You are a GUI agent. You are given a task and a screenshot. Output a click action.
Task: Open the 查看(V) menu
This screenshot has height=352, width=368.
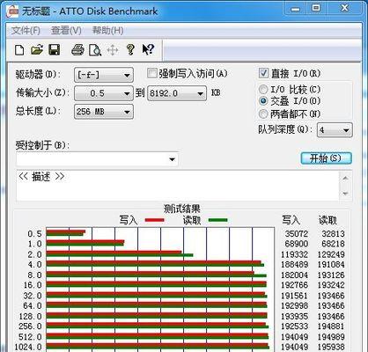point(66,31)
